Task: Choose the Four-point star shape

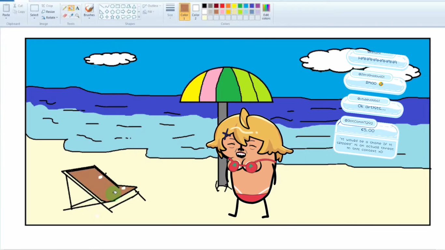Action: [107, 17]
